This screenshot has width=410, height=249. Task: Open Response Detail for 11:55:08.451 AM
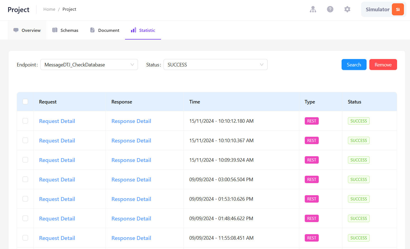click(x=131, y=238)
